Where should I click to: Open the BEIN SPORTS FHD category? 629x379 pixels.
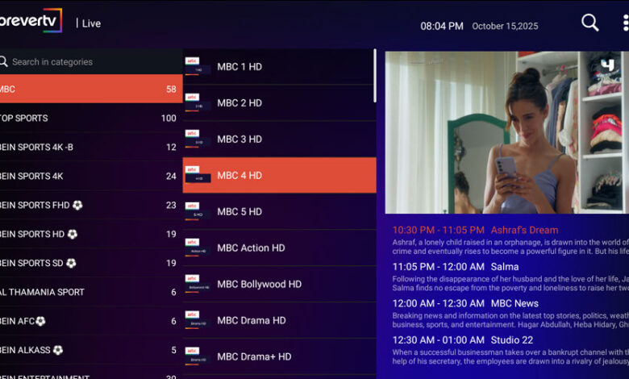tap(89, 206)
